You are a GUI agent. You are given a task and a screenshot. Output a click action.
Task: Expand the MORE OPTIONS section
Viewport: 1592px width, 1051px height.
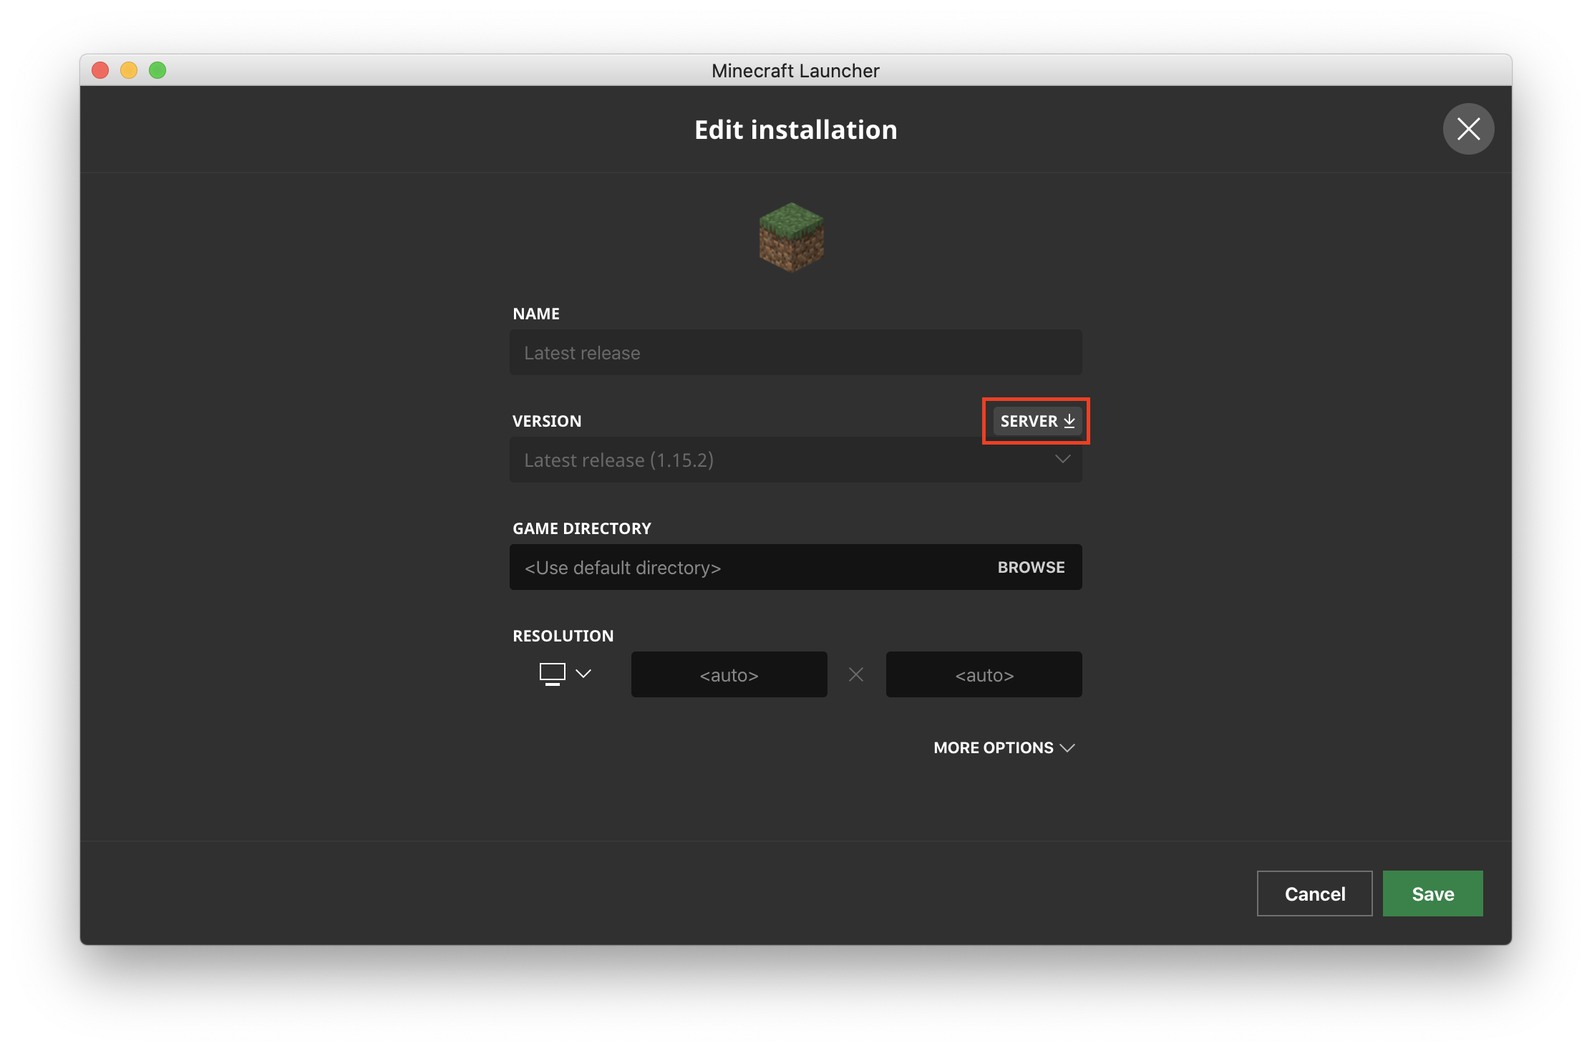tap(1004, 747)
